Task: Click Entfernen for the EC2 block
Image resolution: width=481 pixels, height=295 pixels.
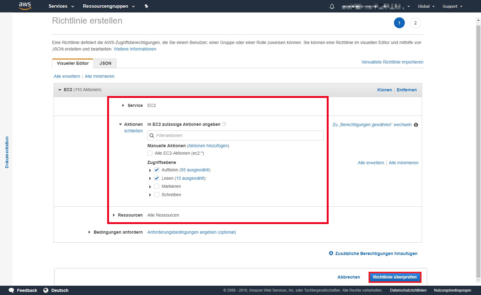Action: (x=407, y=90)
